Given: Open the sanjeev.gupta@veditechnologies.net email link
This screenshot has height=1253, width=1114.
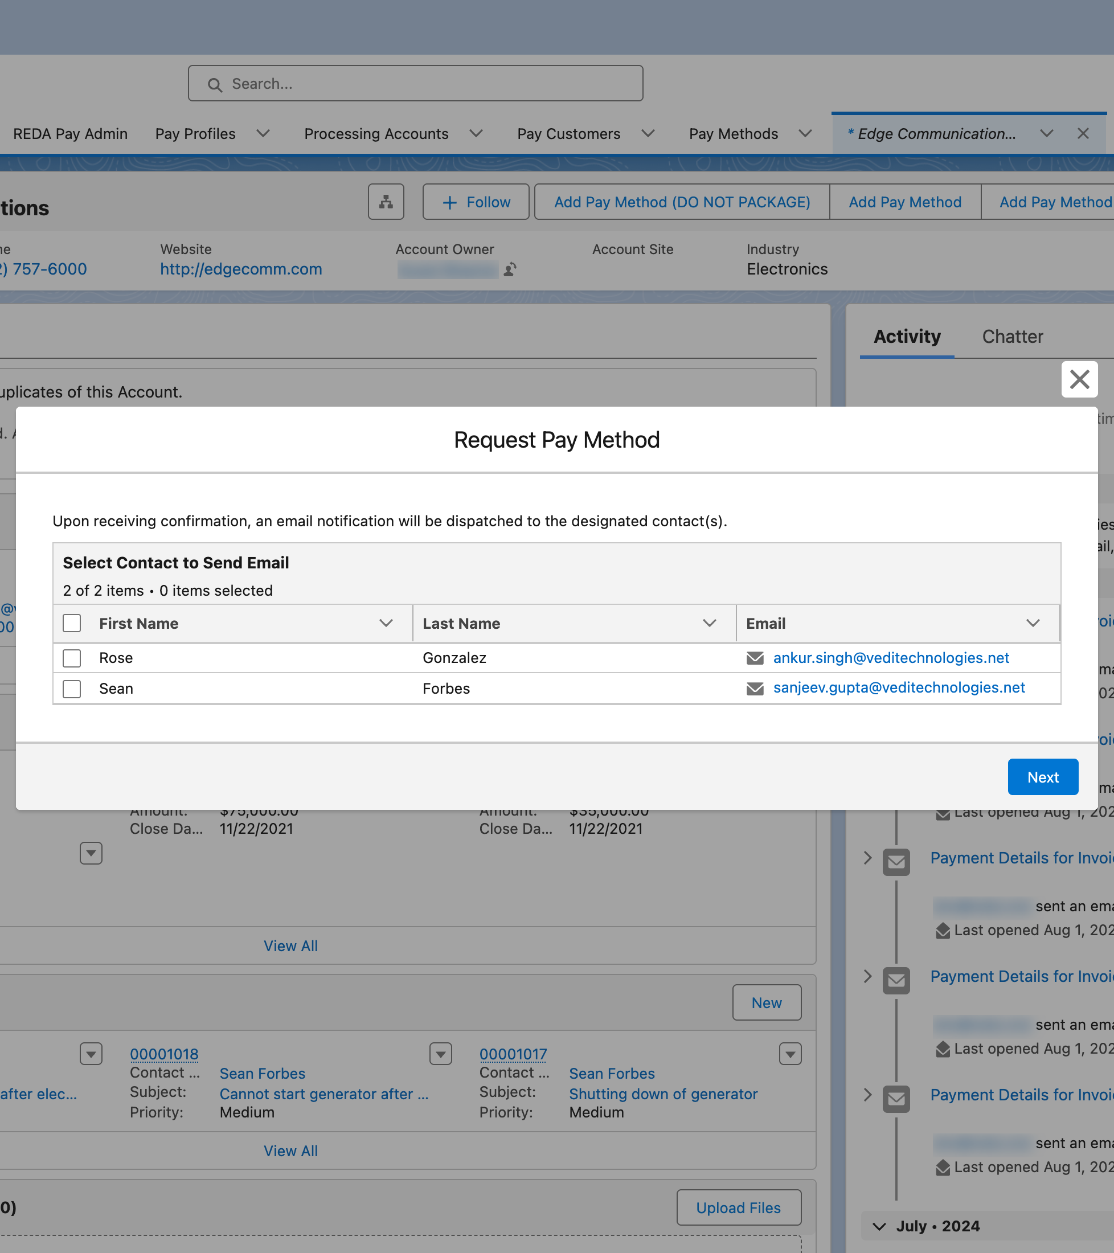Looking at the screenshot, I should pos(899,688).
